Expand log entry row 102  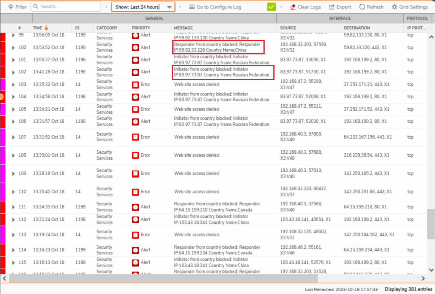pos(13,72)
